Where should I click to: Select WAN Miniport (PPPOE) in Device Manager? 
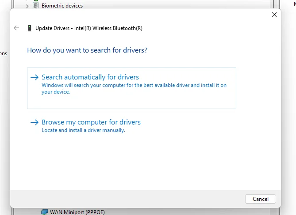coord(77,212)
